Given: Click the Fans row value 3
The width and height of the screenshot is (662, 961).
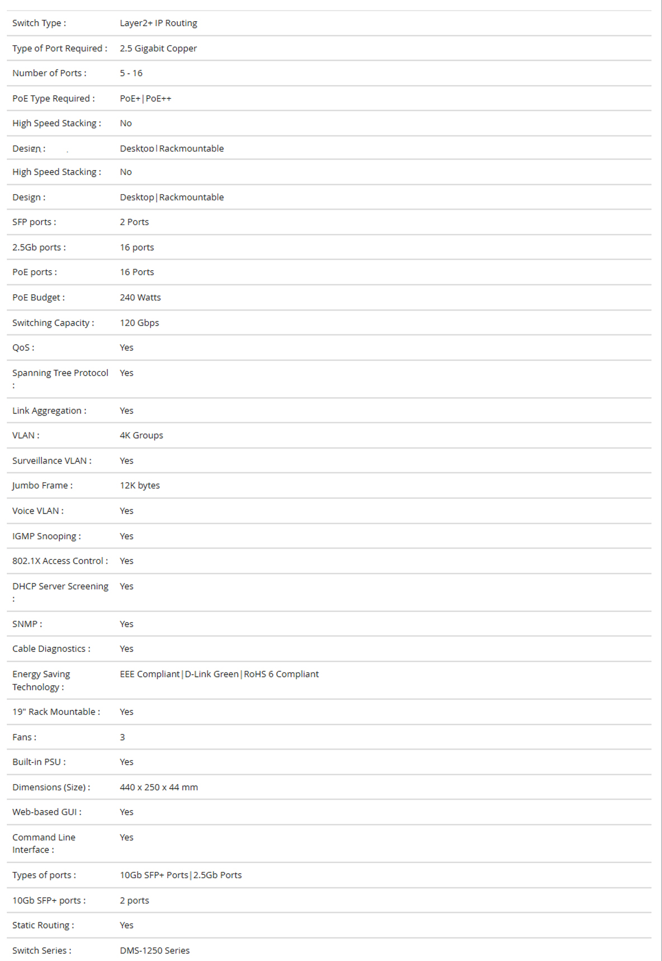Looking at the screenshot, I should coord(122,737).
